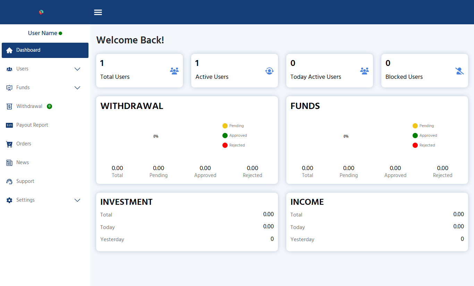474x286 pixels.
Task: Toggle Pending legend in Withdrawal chart
Action: pyautogui.click(x=233, y=126)
